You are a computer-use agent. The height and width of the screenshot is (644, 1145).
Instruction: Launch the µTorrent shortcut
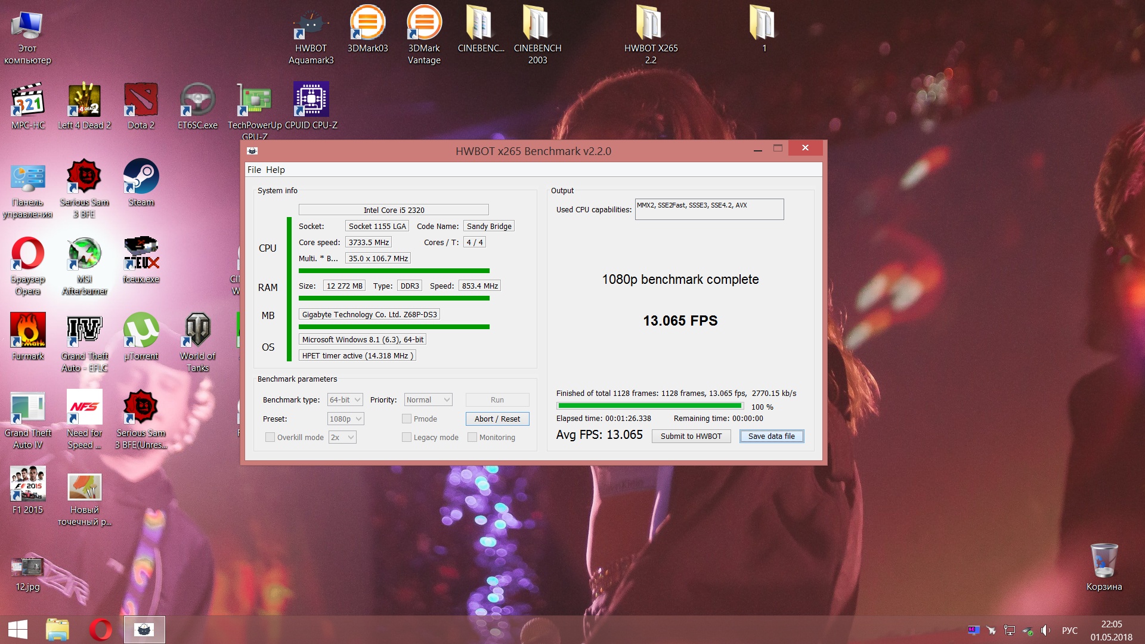coord(141,337)
